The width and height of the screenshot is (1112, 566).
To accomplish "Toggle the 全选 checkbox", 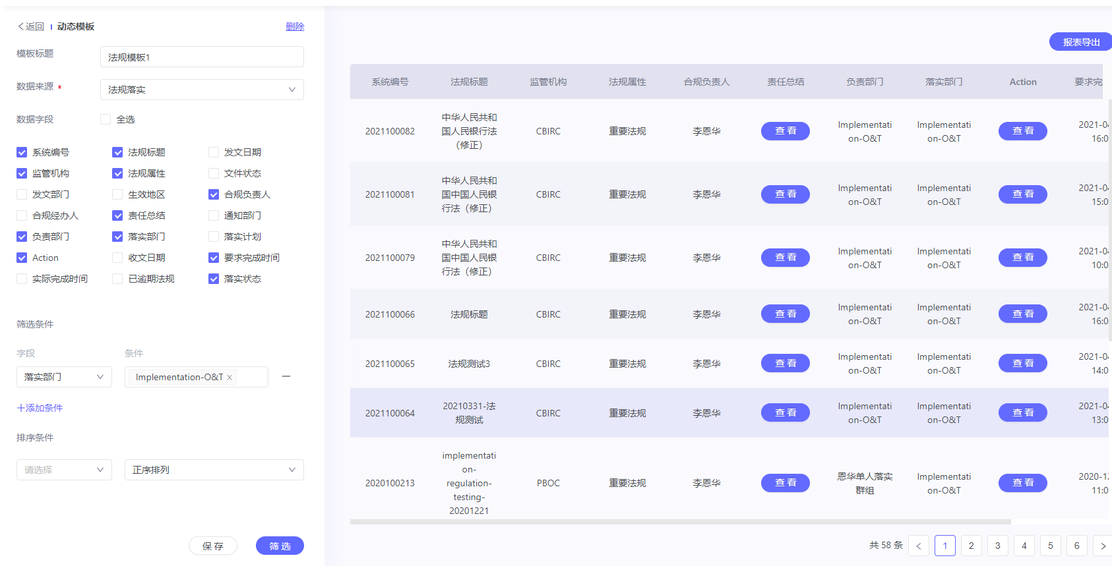I will pyautogui.click(x=106, y=119).
